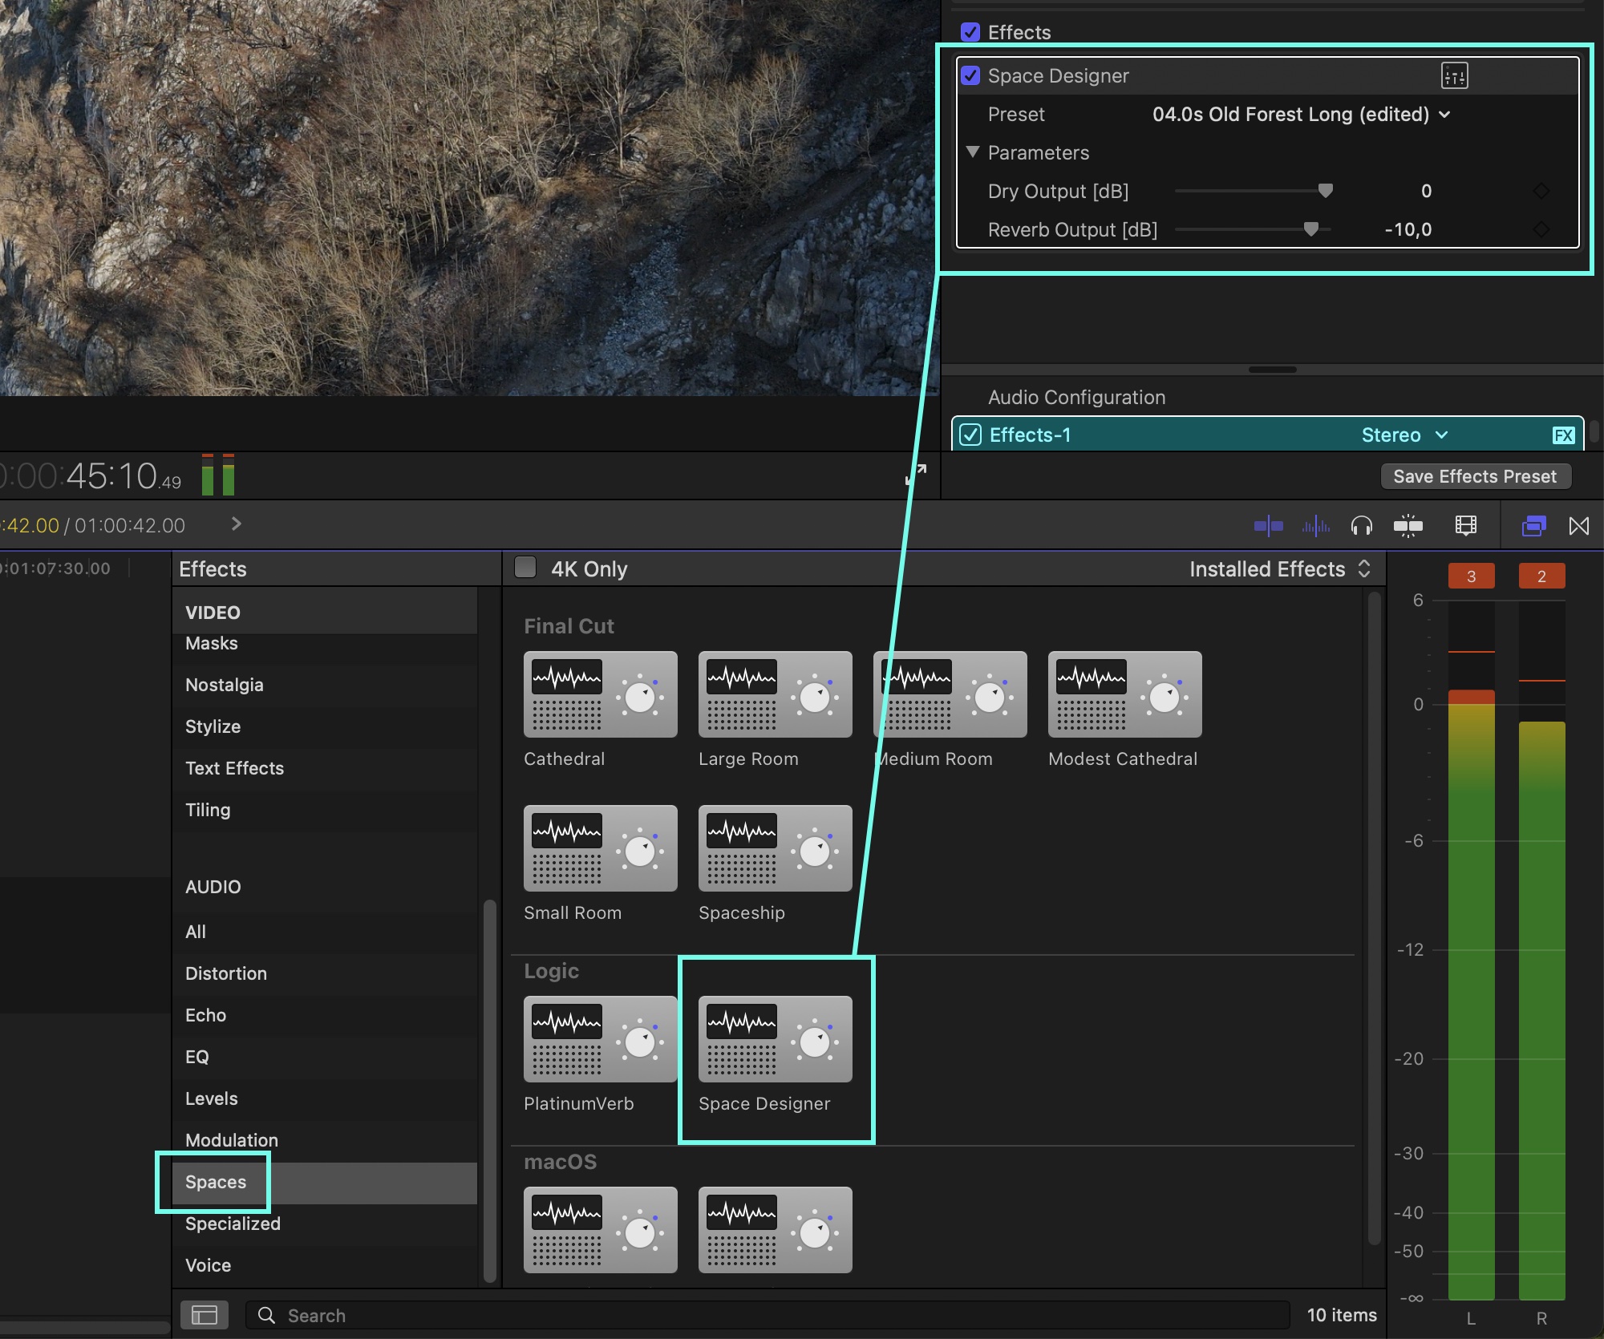Click the Reverb Output slider handle
Viewport: 1604px width, 1339px height.
tap(1310, 229)
